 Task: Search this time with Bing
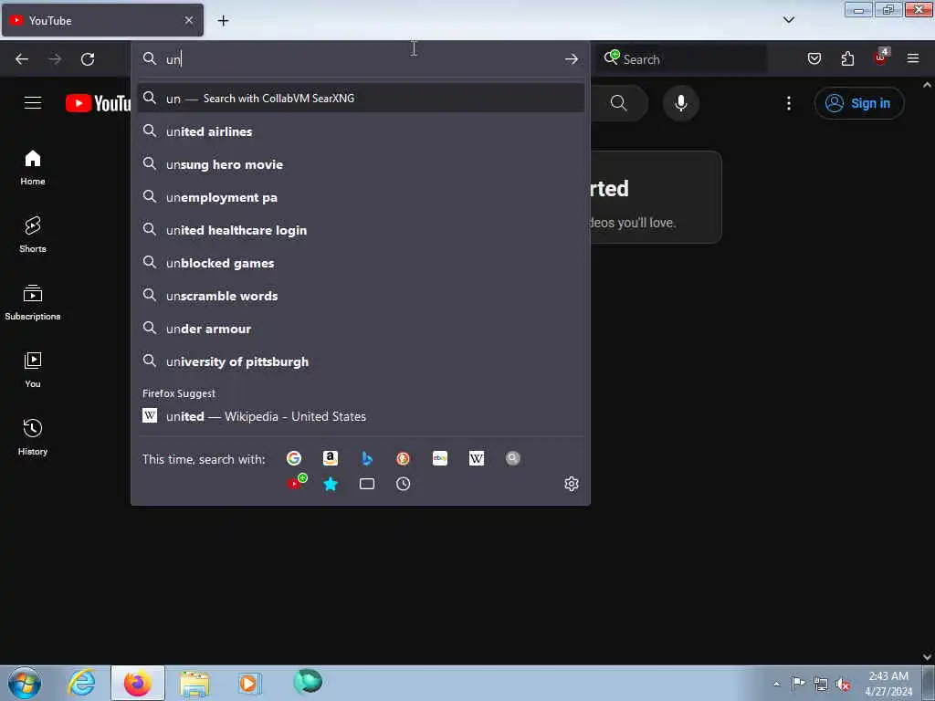tap(367, 458)
